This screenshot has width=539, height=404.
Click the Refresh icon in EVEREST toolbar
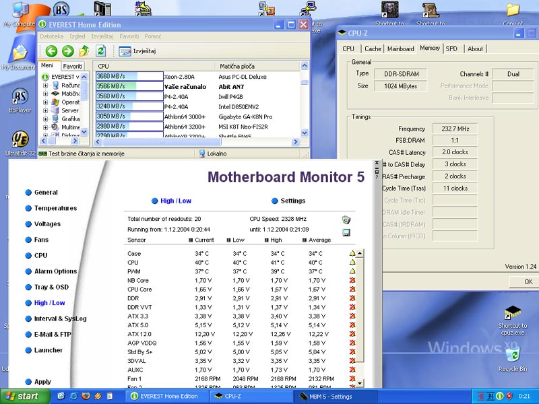pos(101,51)
